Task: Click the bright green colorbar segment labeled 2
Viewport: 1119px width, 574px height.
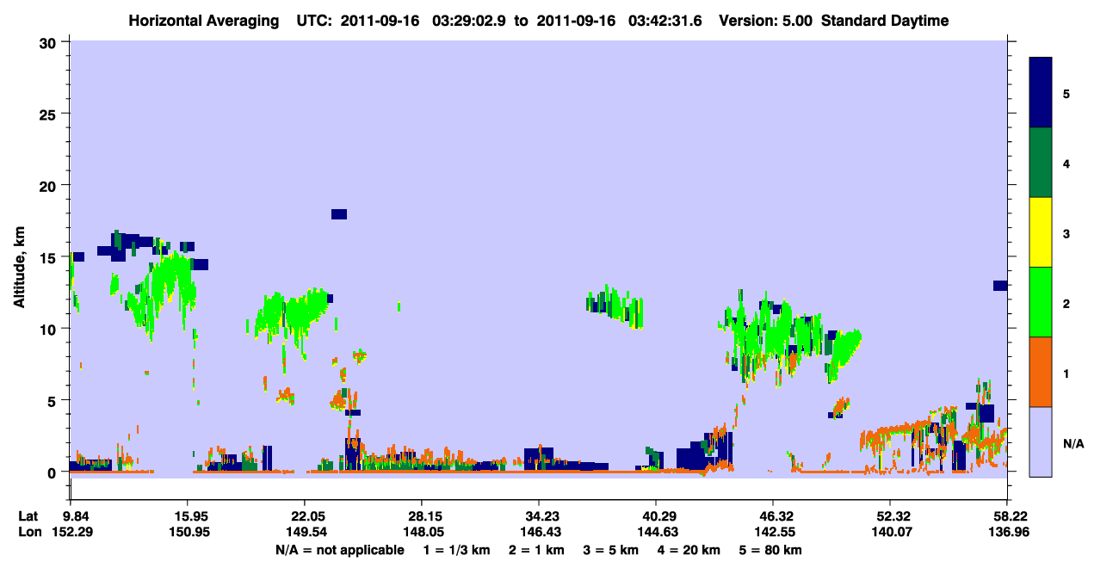Action: tap(1041, 302)
